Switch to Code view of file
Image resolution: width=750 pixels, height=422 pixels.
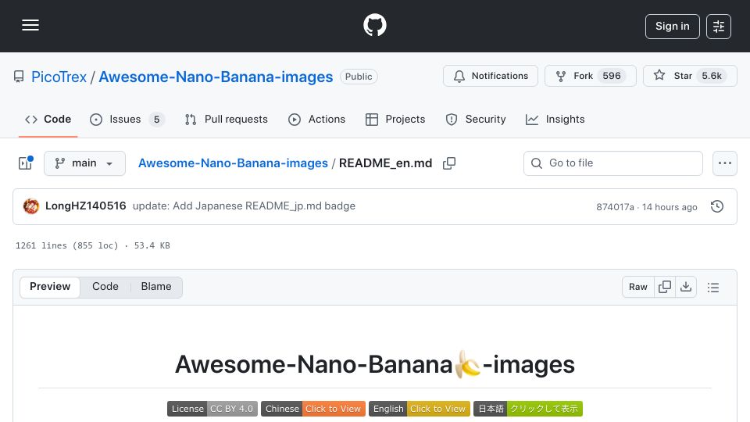pos(105,287)
